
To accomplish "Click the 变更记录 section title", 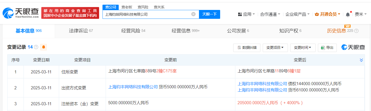I will click(x=17, y=47).
